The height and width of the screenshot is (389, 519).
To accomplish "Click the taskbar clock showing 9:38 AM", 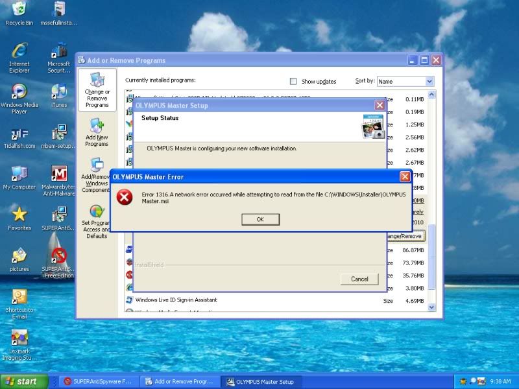I will [x=500, y=381].
